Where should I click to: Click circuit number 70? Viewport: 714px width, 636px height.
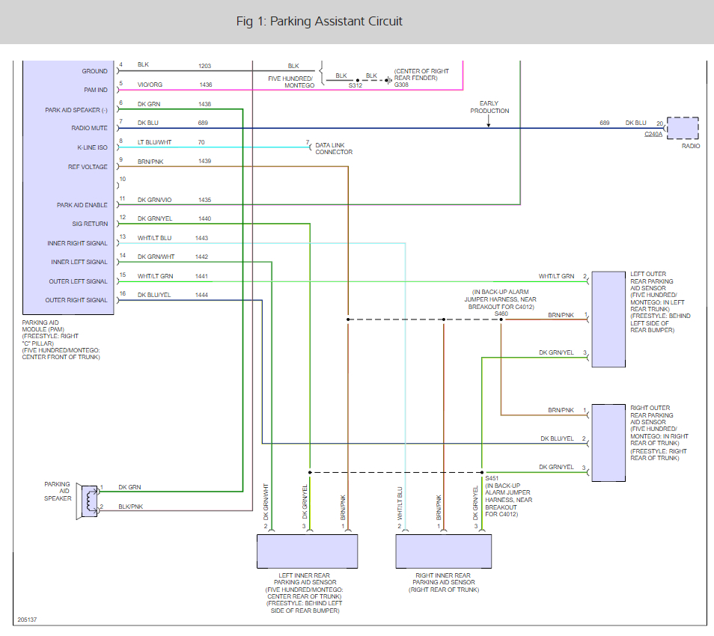click(201, 142)
